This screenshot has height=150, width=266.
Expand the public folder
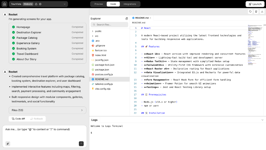109,31
